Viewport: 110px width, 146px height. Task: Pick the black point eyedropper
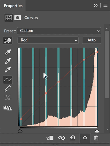coord(8,52)
